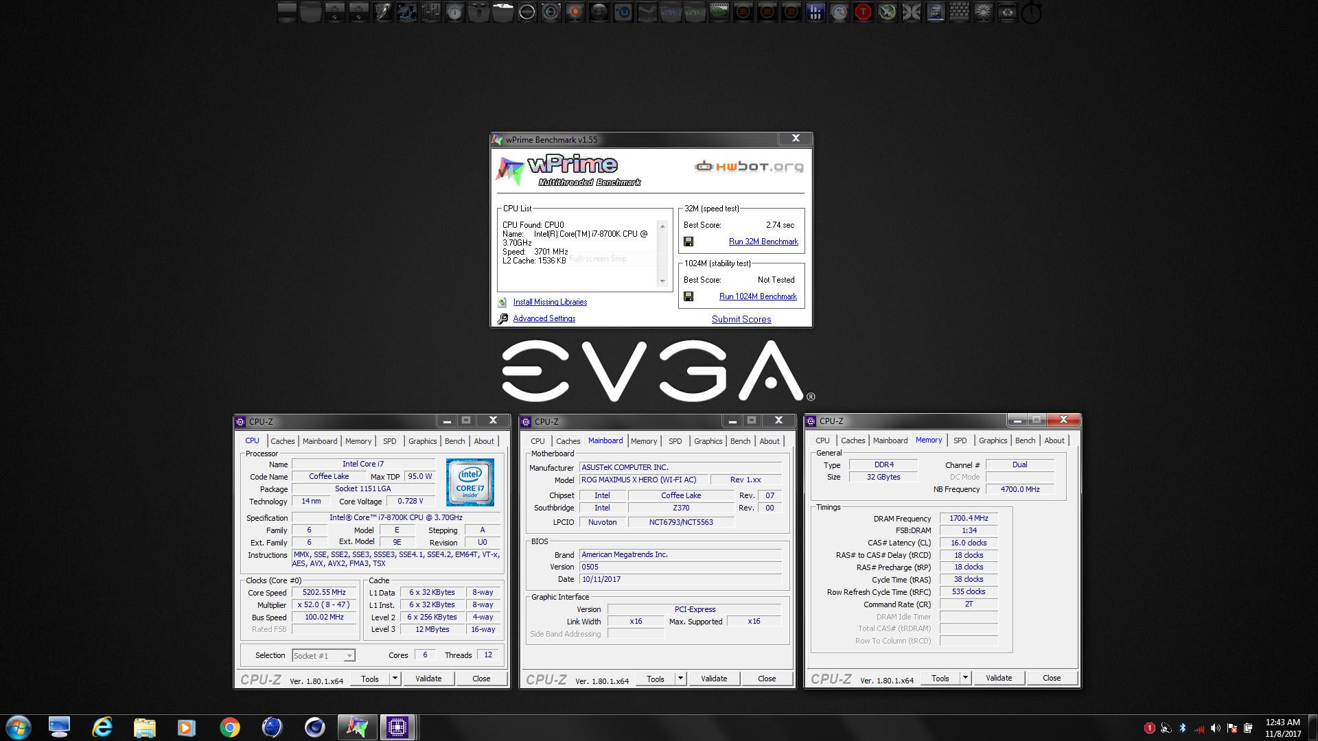
Task: Click the power button icon at dock's right end
Action: pos(1031,13)
